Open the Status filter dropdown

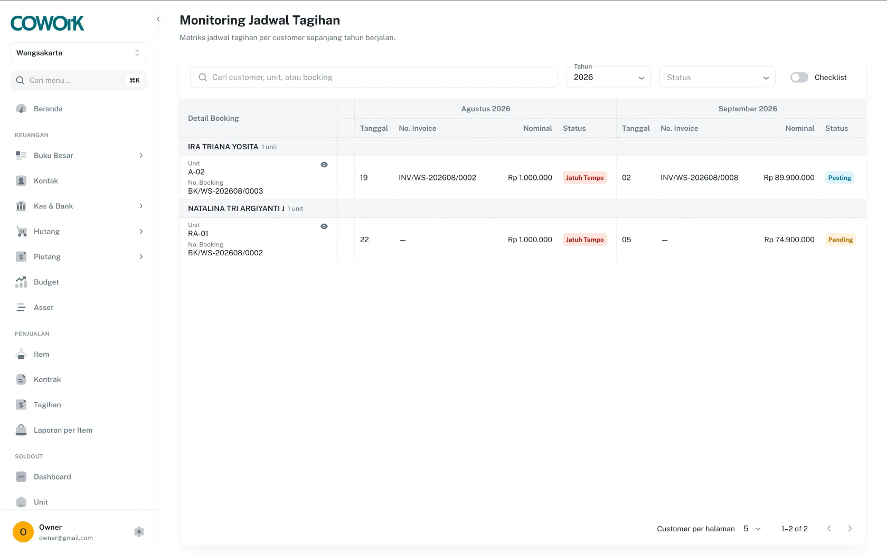click(x=718, y=77)
